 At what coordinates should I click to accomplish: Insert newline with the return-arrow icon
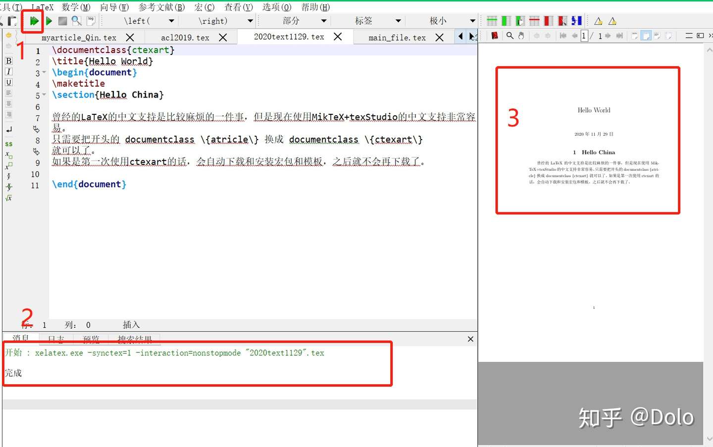tap(8, 129)
